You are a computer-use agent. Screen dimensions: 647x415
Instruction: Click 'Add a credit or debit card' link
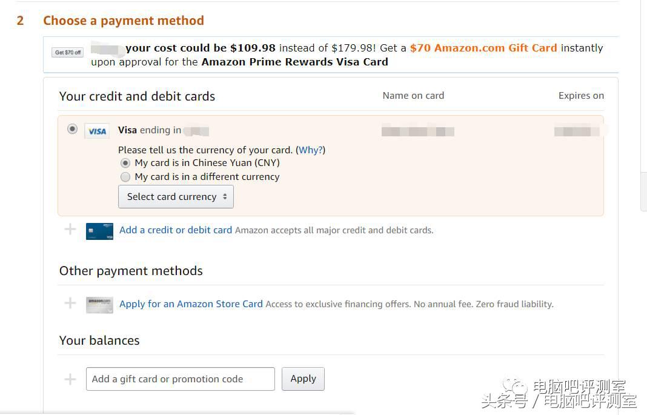point(176,230)
